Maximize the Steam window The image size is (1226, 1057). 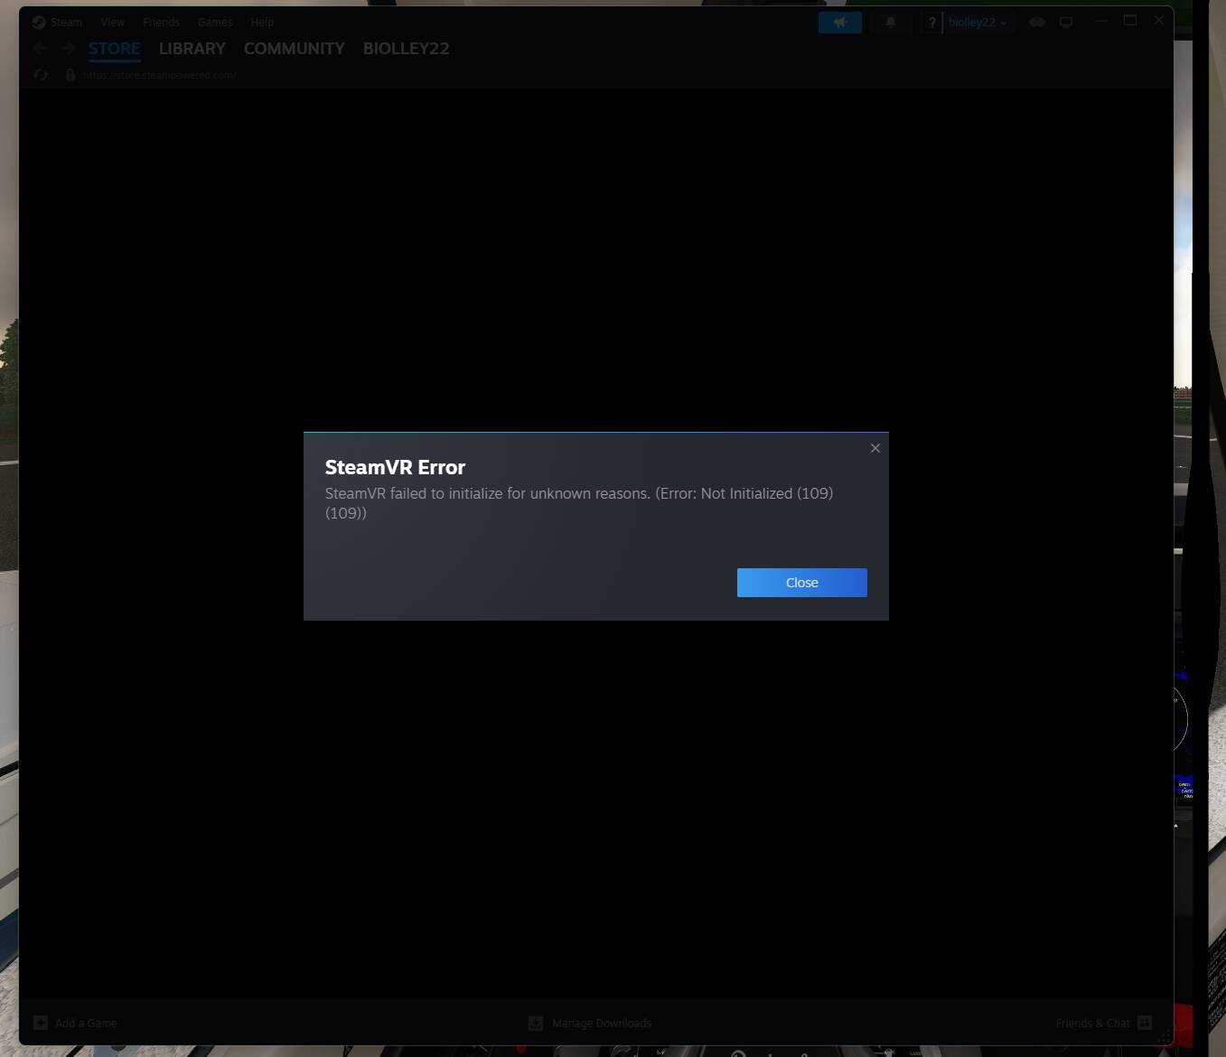click(1129, 21)
